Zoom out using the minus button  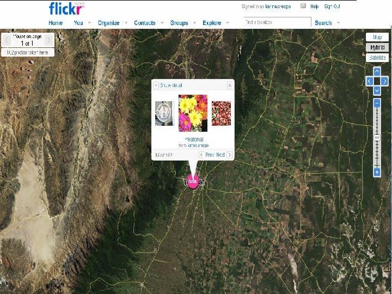point(377,103)
